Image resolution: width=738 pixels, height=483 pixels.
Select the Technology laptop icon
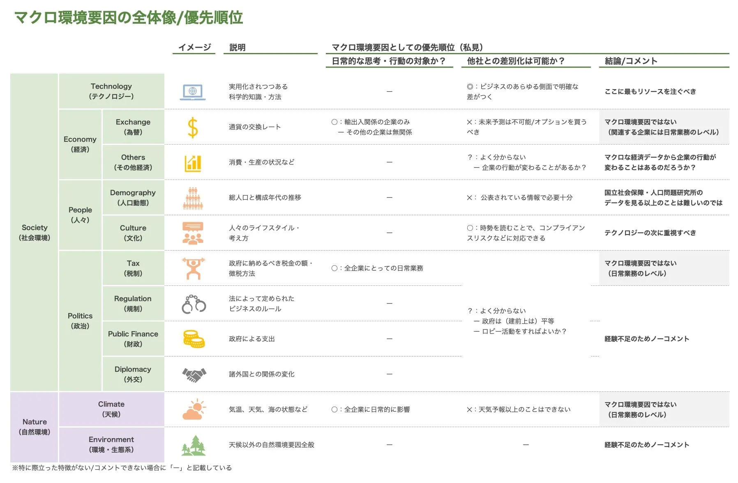194,91
